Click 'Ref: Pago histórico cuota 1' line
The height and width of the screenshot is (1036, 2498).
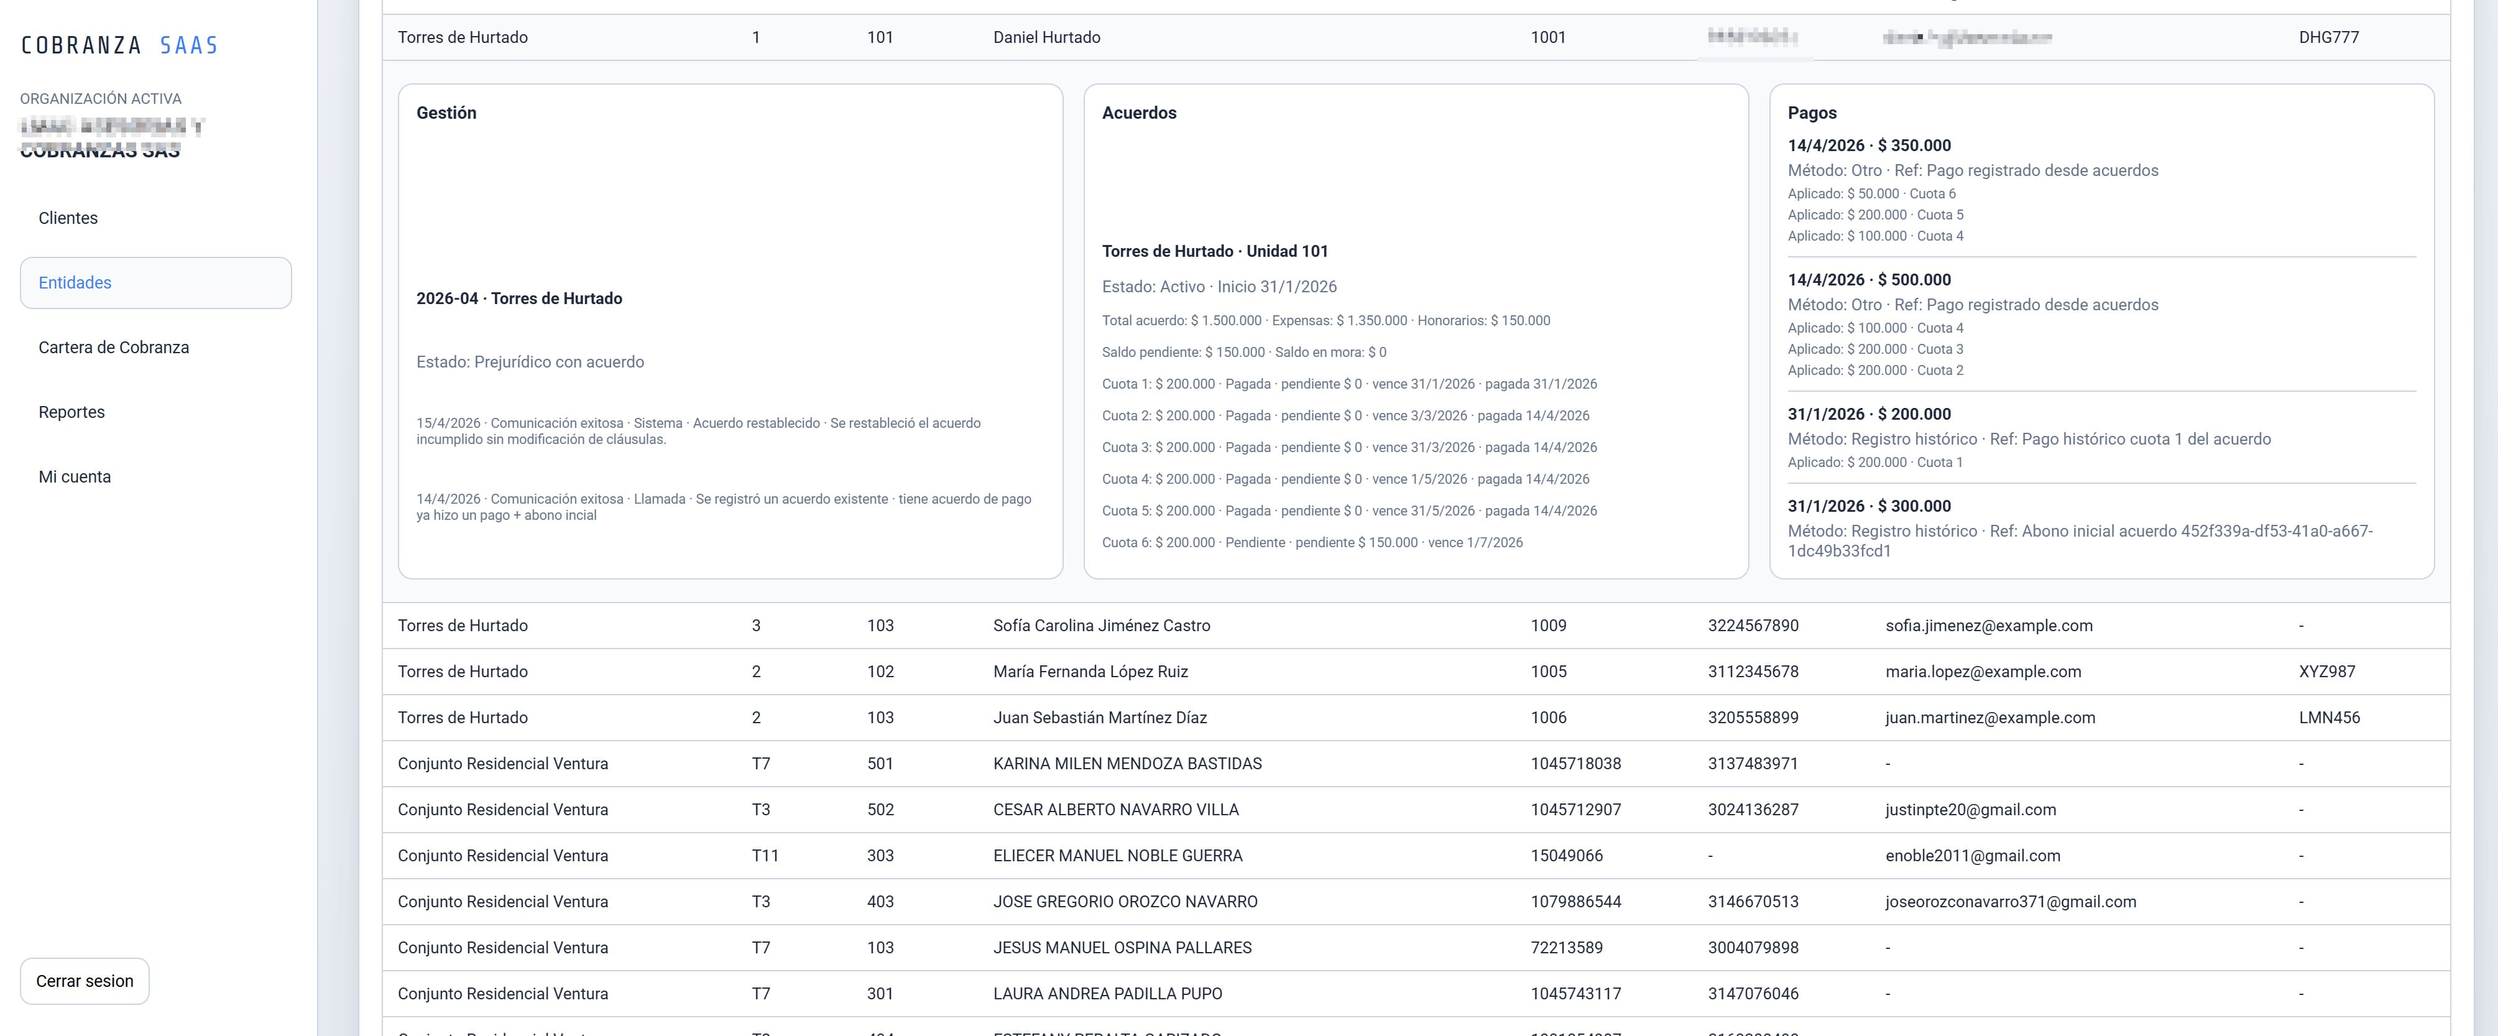coord(2029,440)
